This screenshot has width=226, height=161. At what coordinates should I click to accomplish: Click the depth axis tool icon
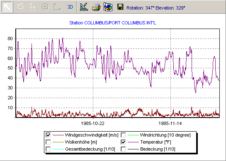[x=57, y=7]
